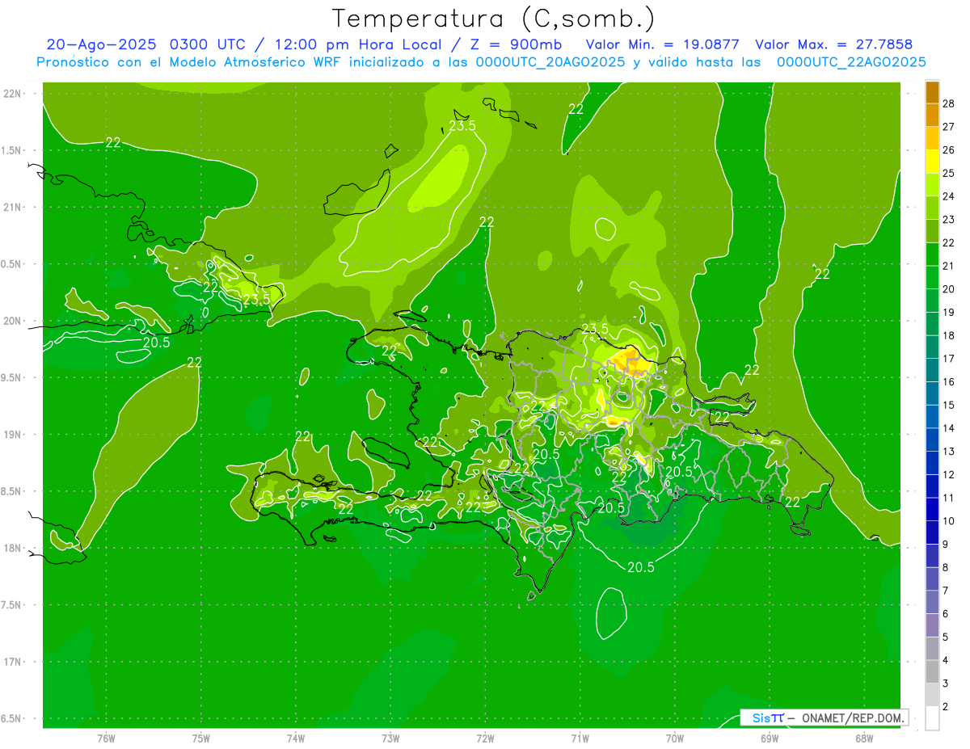
Task: Click the '20N' latitude axis label
Action: pos(12,321)
